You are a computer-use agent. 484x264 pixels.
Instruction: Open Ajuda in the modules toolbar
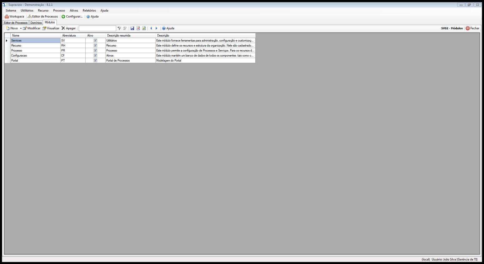168,28
